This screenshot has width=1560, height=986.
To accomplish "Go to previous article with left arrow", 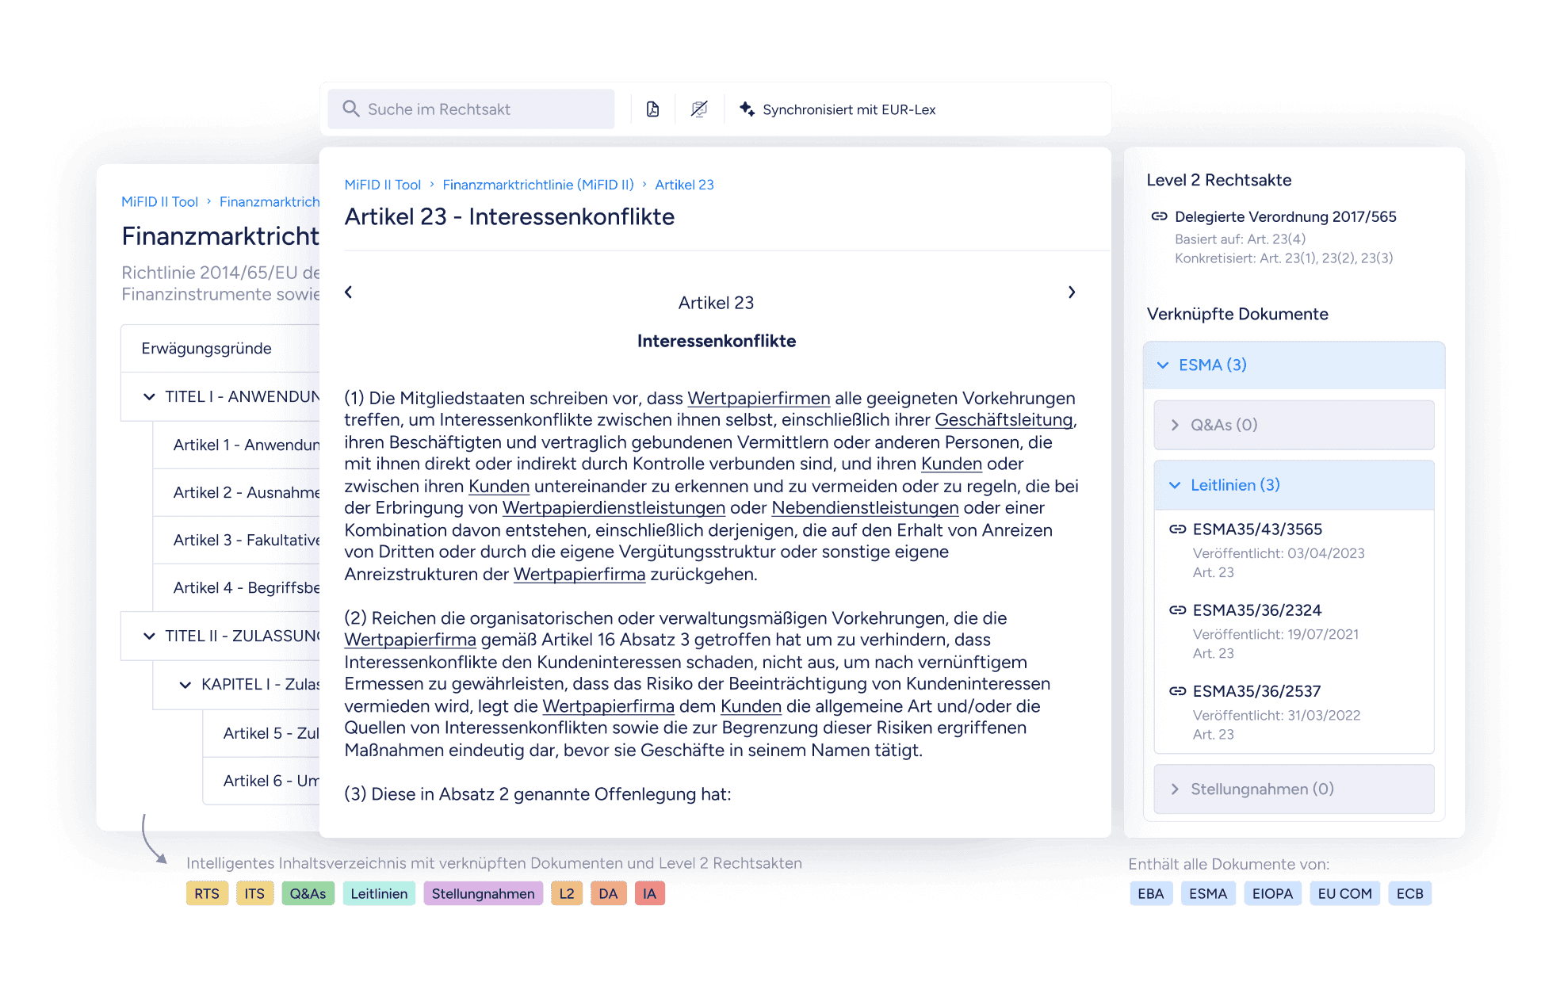I will click(x=348, y=292).
